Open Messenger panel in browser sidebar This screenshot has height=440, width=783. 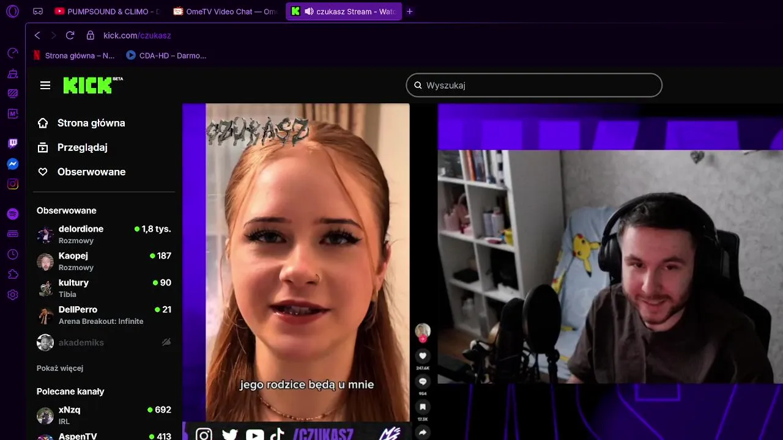tap(13, 164)
